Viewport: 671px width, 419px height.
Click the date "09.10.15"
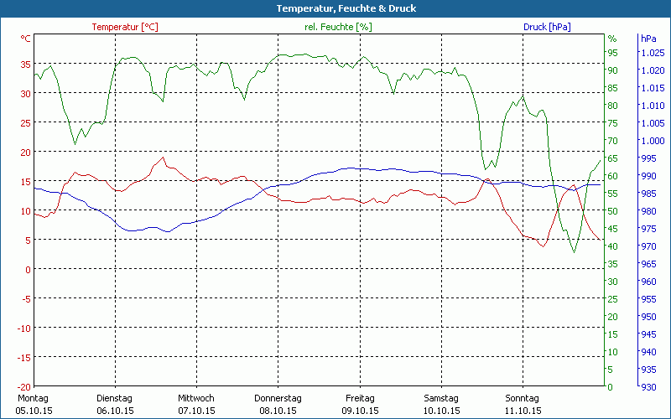361,411
